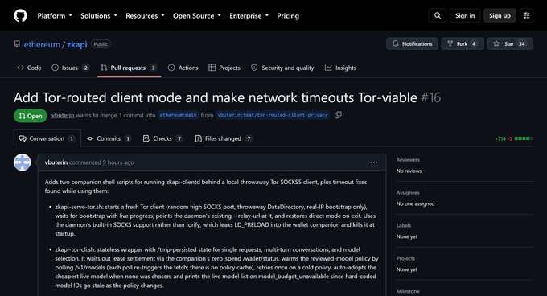This screenshot has width=547, height=296.
Task: Click the Insights graph icon
Action: point(328,68)
